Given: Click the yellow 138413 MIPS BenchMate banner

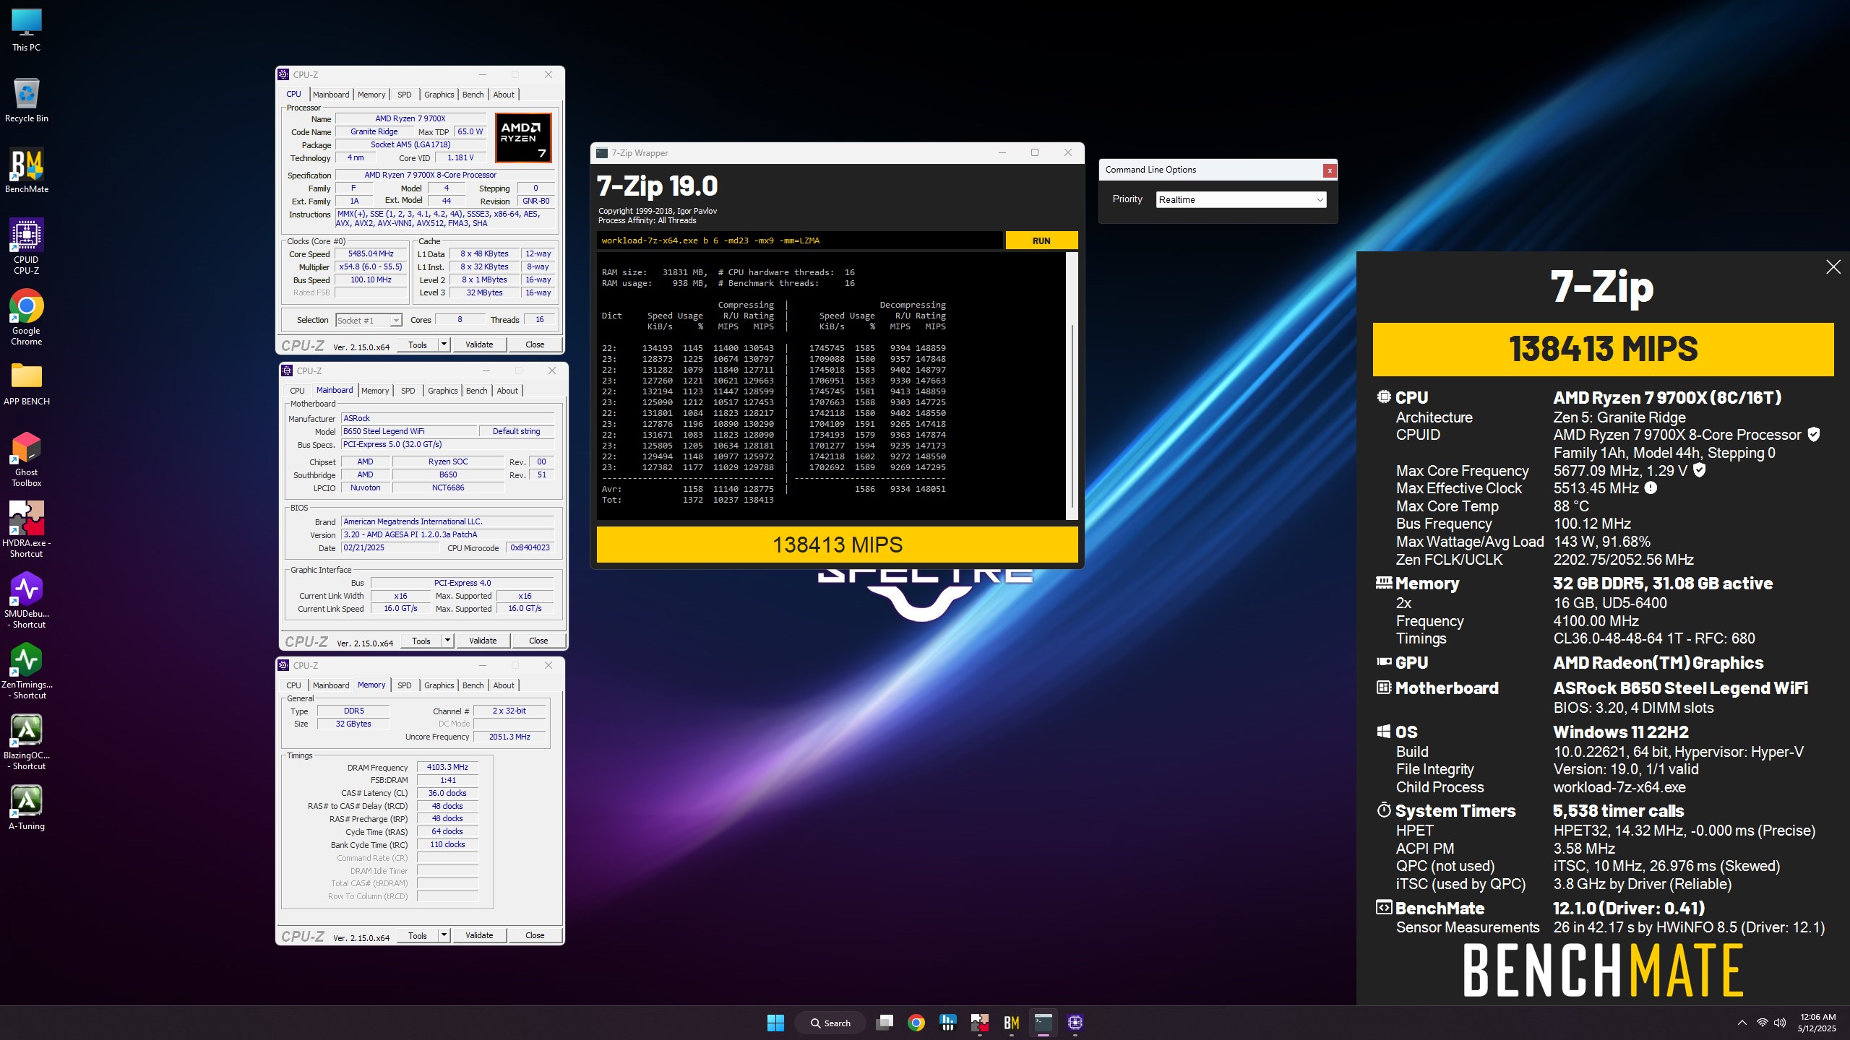Looking at the screenshot, I should coord(1603,349).
